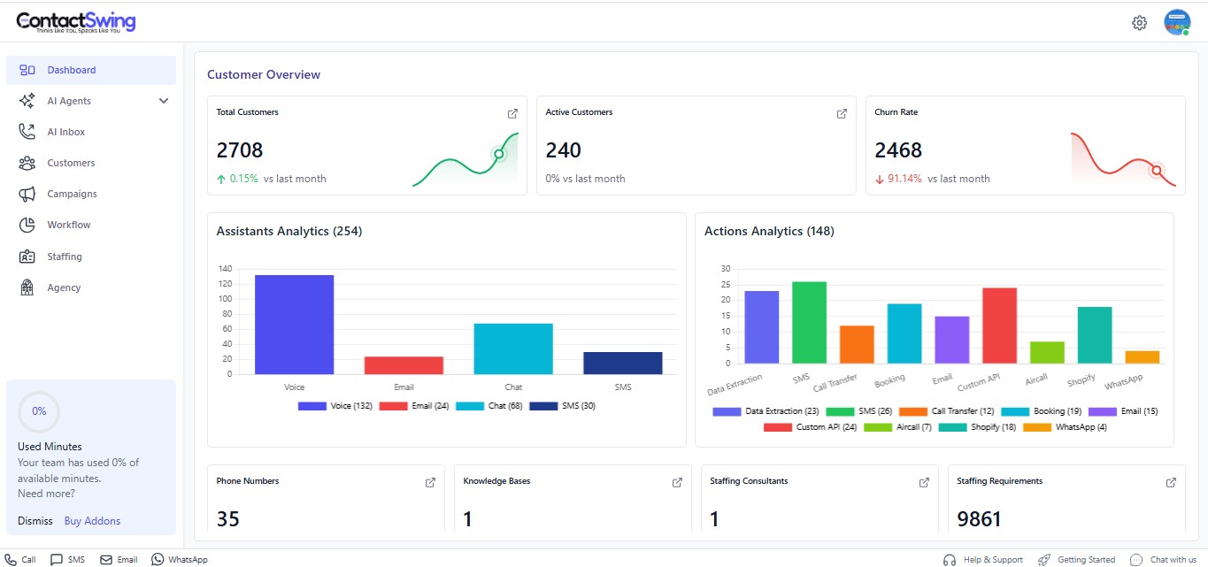1208x567 pixels.
Task: Click the Voice bar in Assistants chart
Action: pyautogui.click(x=294, y=325)
